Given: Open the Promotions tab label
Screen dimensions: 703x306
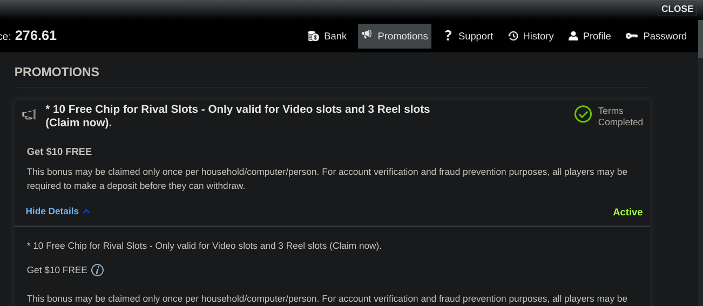Looking at the screenshot, I should pyautogui.click(x=402, y=36).
